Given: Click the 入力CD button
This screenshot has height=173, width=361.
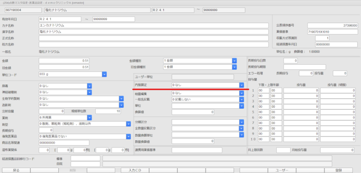Looking at the screenshot, I should pyautogui.click(x=135, y=170).
